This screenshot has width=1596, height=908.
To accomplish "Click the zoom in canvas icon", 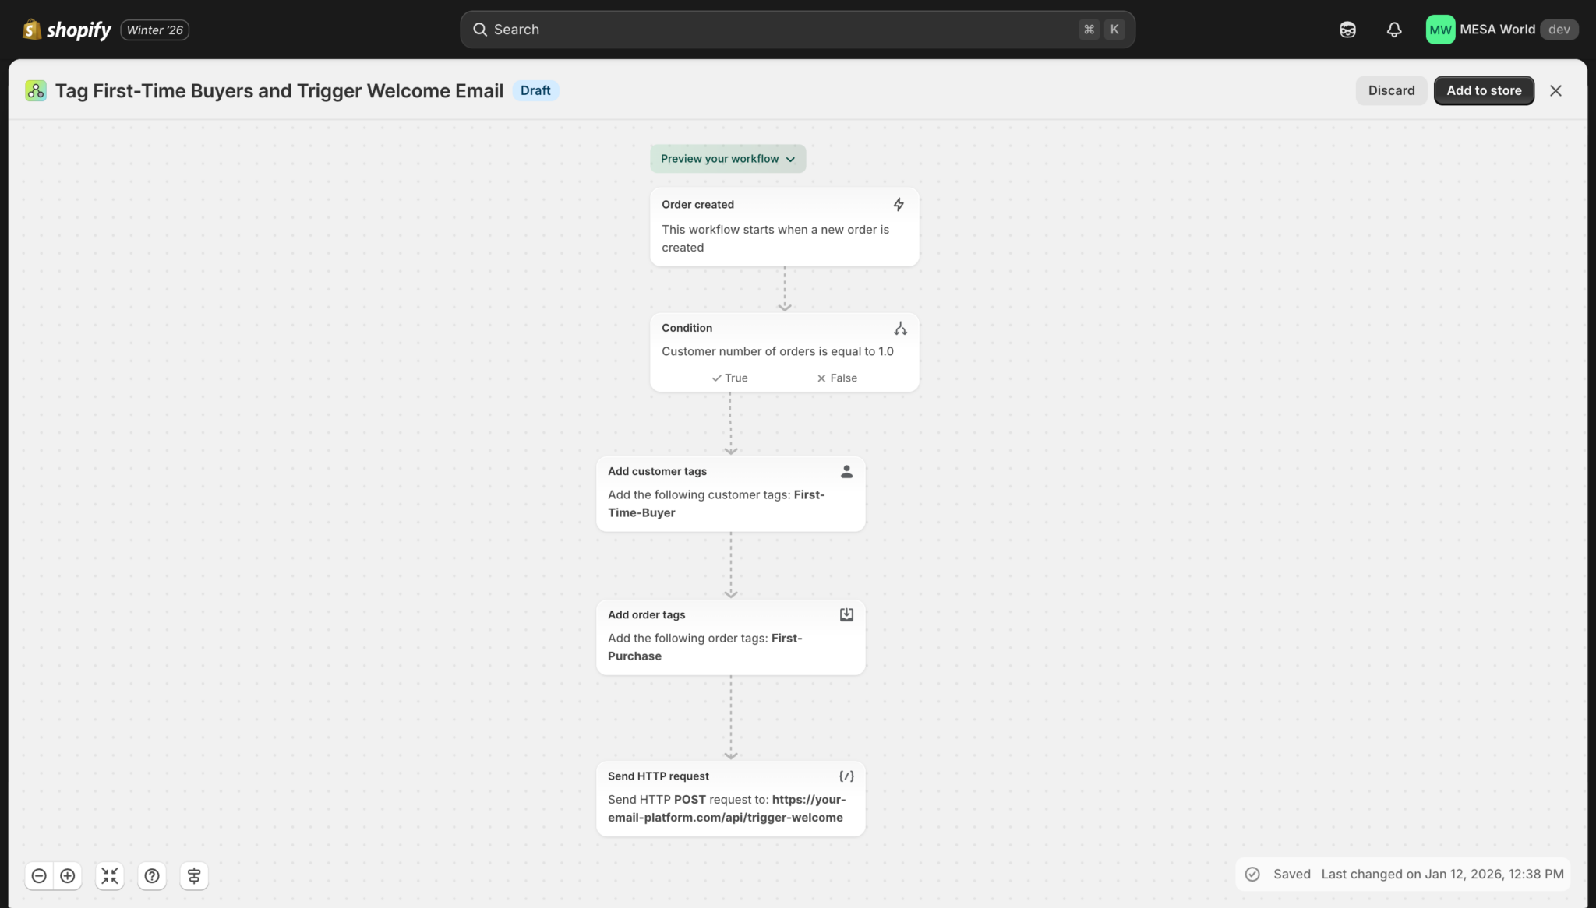I will tap(68, 876).
